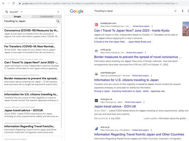Switch to the DuckDuckGo tab
The height and width of the screenshot is (141, 189).
pos(47,17)
